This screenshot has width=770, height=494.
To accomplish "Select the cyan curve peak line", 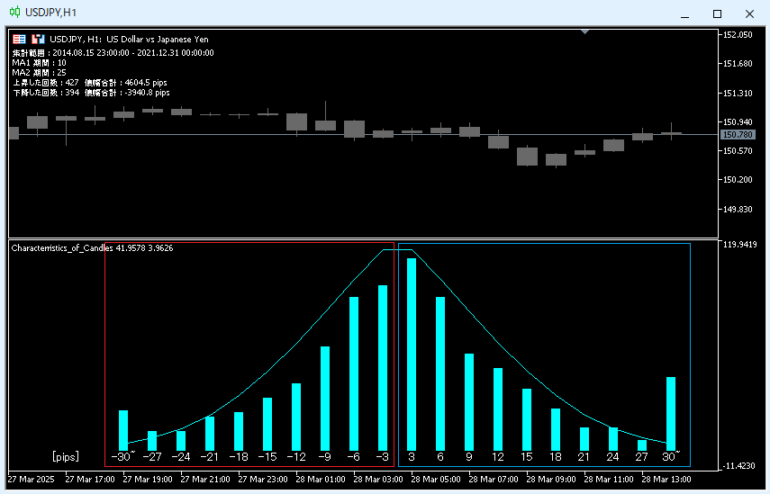I will [x=397, y=250].
